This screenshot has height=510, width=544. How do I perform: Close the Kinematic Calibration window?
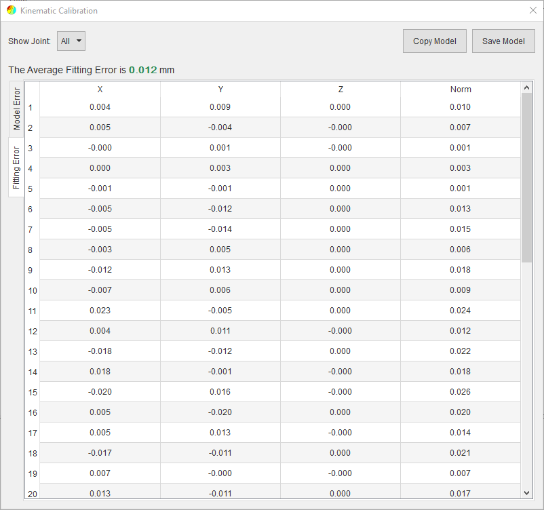click(x=533, y=10)
